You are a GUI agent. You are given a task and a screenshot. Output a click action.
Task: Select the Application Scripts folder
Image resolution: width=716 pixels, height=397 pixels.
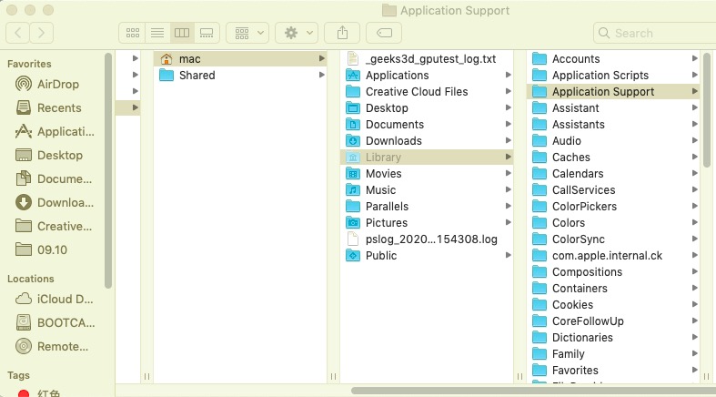613,76
